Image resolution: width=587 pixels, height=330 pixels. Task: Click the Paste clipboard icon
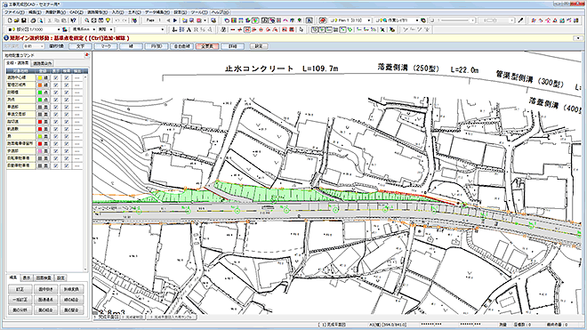point(64,20)
